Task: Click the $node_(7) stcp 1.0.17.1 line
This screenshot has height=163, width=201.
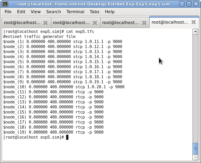Action: [x=63, y=72]
